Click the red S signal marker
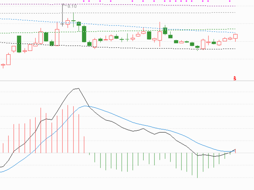Image resolution: width=254 pixels, height=190 pixels. [235, 78]
